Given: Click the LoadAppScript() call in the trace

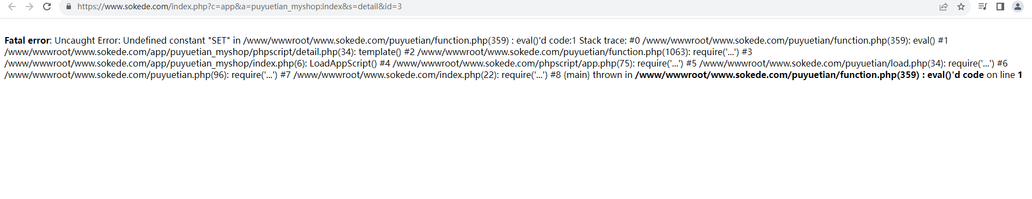Looking at the screenshot, I should pos(343,63).
